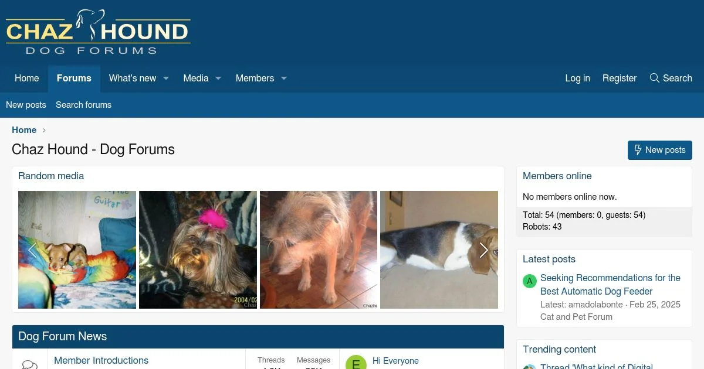Open the Automatic Dog Feeder thread link
The height and width of the screenshot is (369, 704).
coord(610,285)
